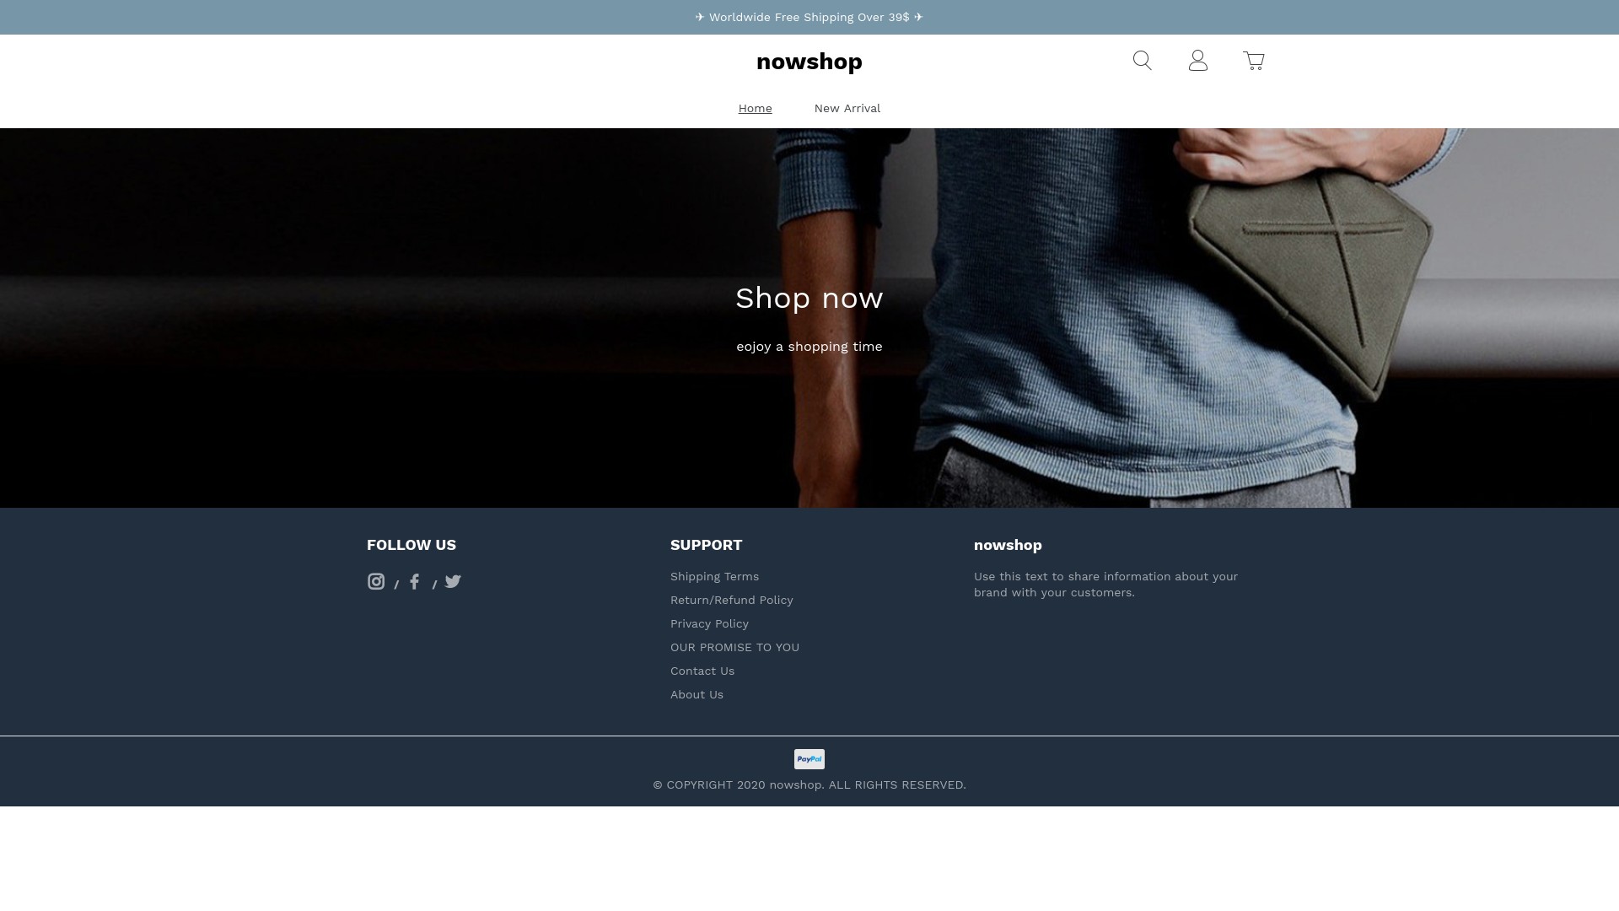Navigate to the New Arrival tab
This screenshot has height=911, width=1619.
tap(847, 108)
